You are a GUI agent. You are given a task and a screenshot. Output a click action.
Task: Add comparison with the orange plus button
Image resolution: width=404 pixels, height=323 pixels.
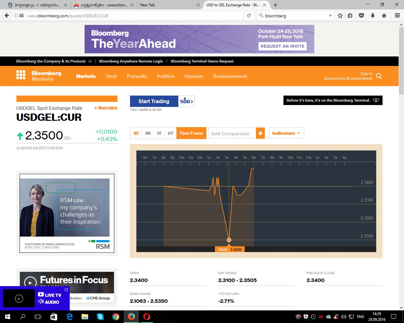click(x=260, y=133)
